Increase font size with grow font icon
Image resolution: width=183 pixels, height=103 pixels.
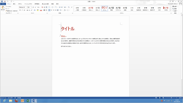point(33,7)
